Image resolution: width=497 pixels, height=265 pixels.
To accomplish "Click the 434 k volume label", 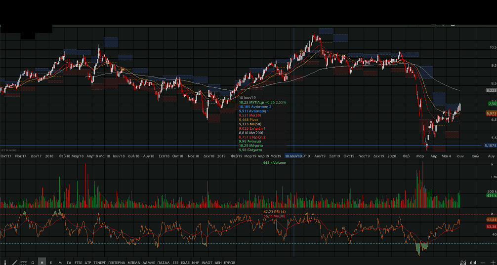I will 490,196.
